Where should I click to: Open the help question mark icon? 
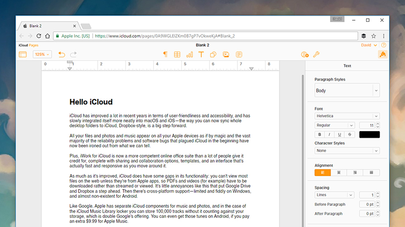pos(384,45)
